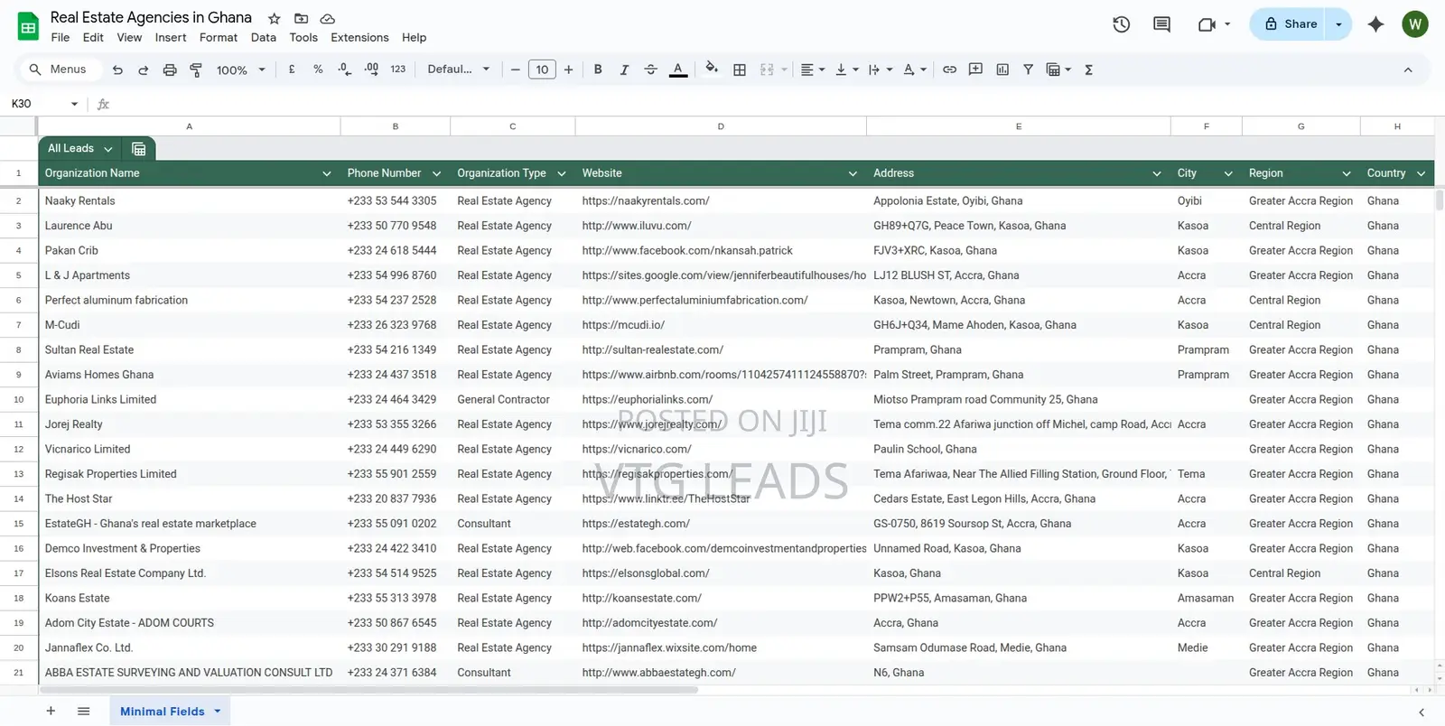Open Share options dropdown arrow
Viewport: 1445px width, 726px height.
click(x=1338, y=24)
